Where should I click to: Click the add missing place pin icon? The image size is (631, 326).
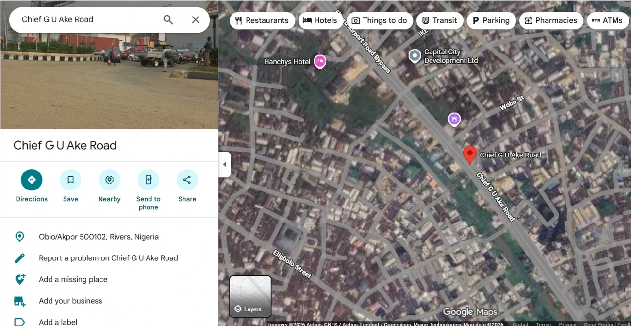coord(20,279)
